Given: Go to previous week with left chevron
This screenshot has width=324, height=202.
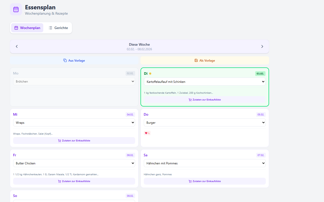Looking at the screenshot, I should pos(17,46).
